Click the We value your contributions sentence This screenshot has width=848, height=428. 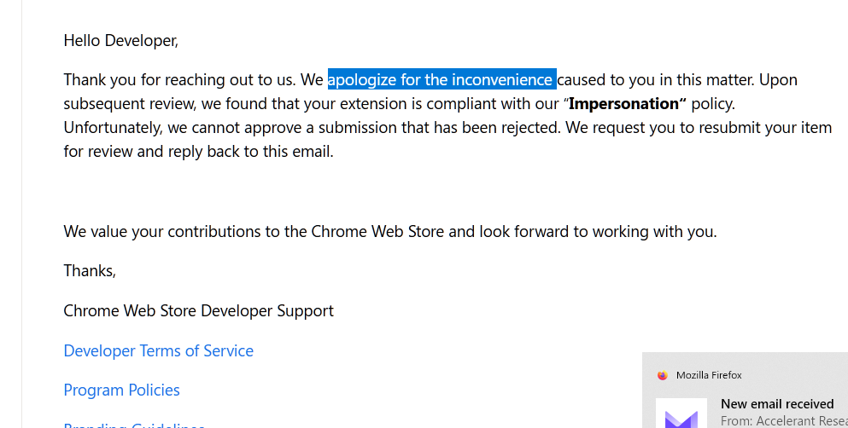[x=390, y=232]
